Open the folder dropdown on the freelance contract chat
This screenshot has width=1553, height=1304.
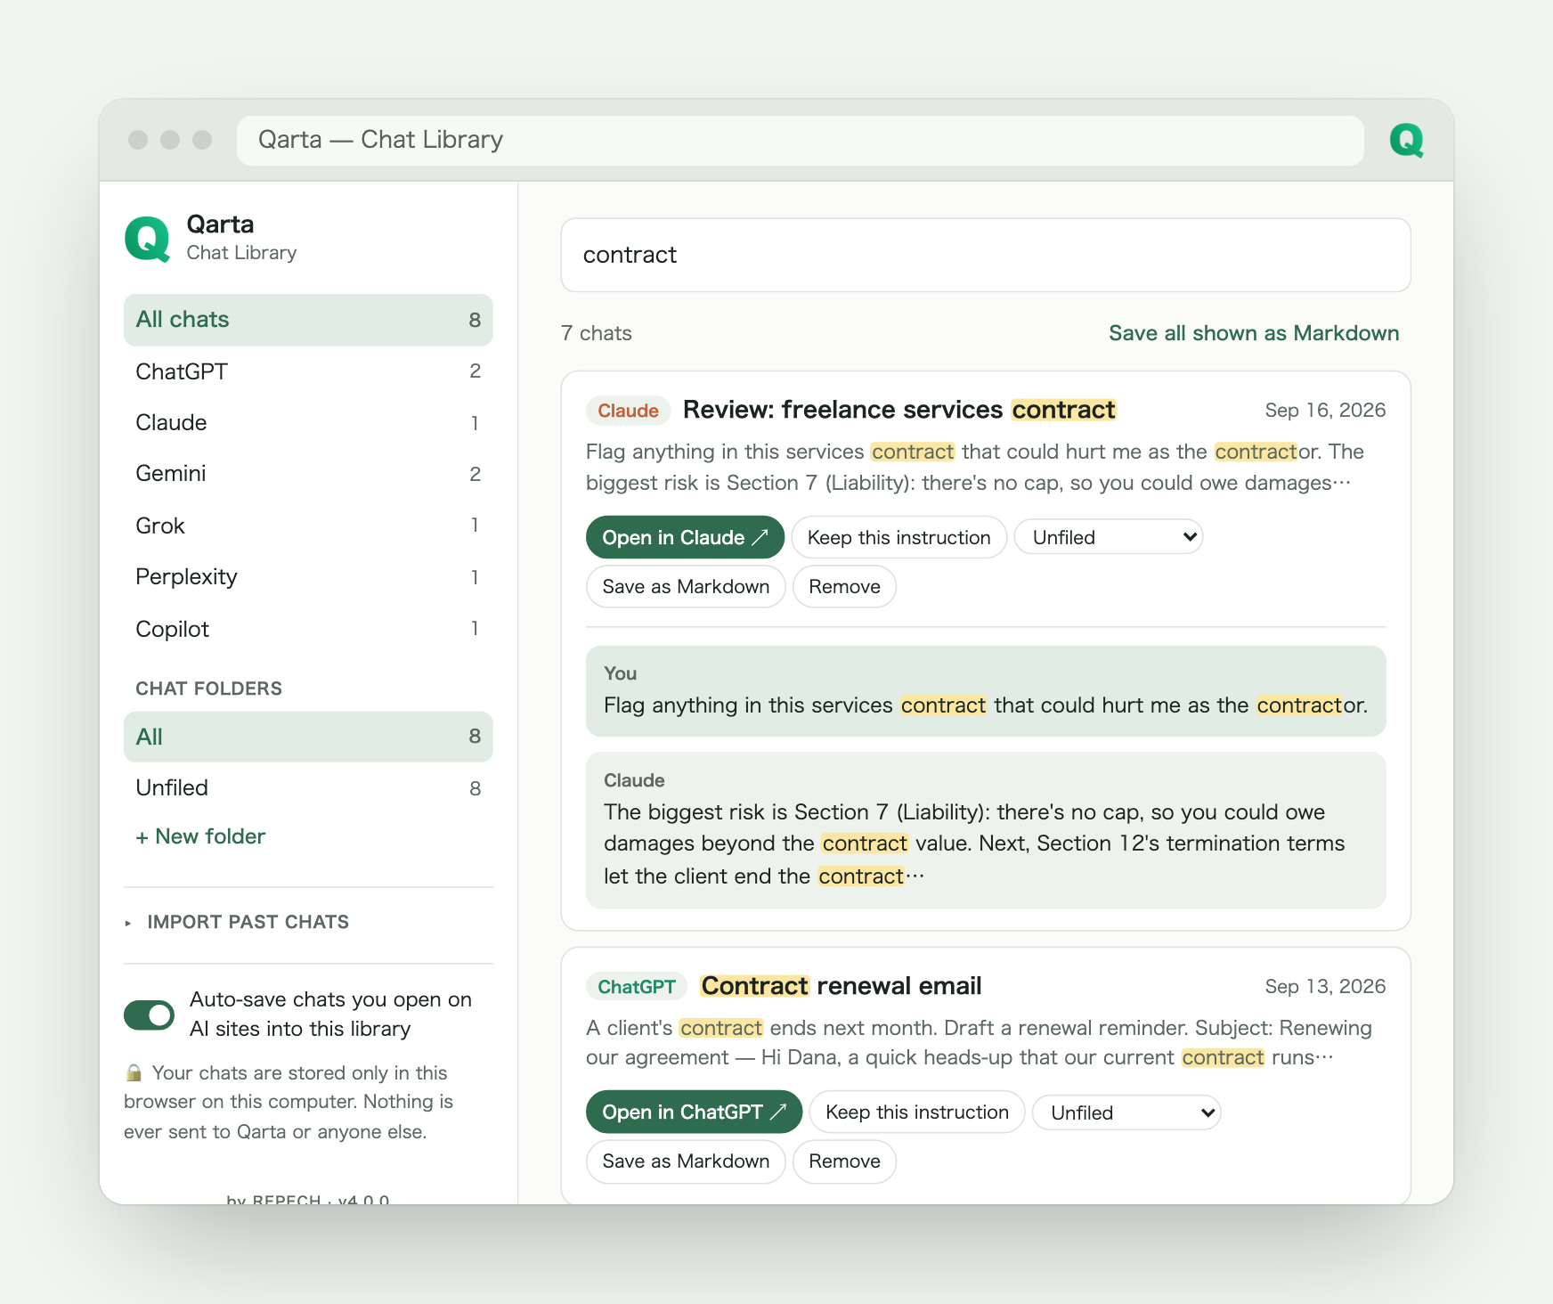[1109, 537]
